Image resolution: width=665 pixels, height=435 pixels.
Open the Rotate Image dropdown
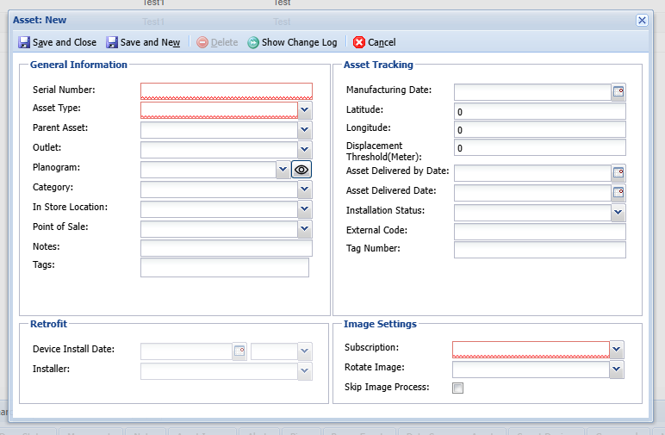(x=617, y=369)
